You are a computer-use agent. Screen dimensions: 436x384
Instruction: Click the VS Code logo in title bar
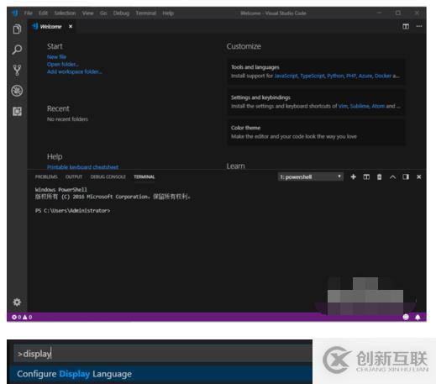click(x=14, y=13)
